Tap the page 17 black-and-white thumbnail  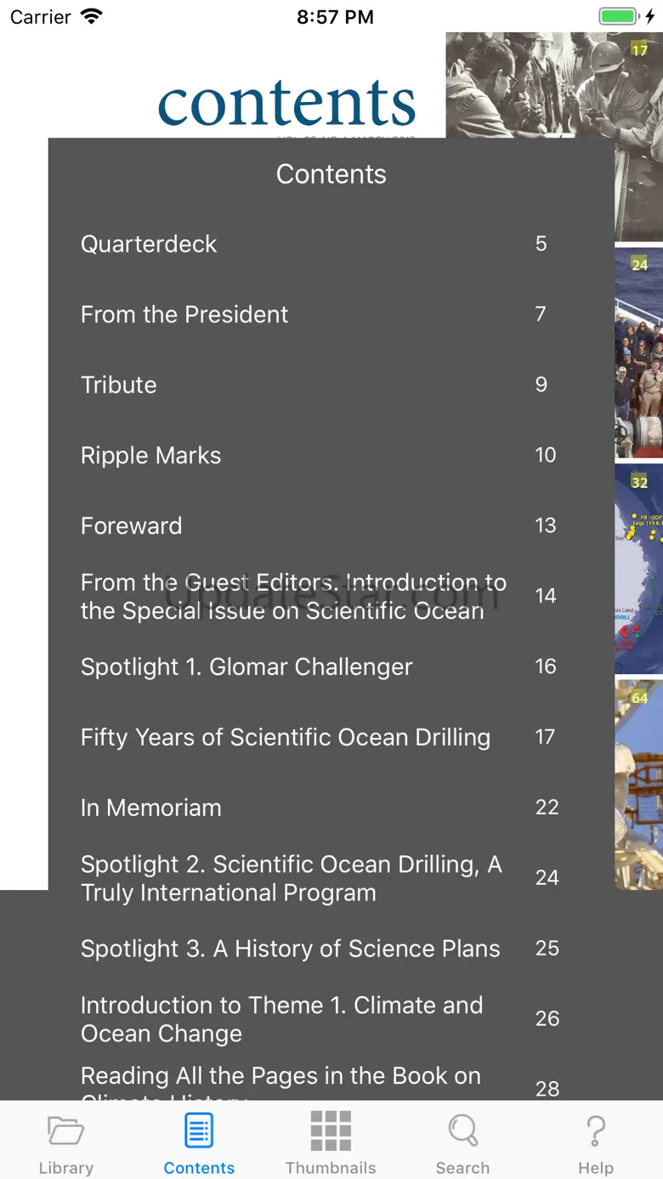click(552, 85)
